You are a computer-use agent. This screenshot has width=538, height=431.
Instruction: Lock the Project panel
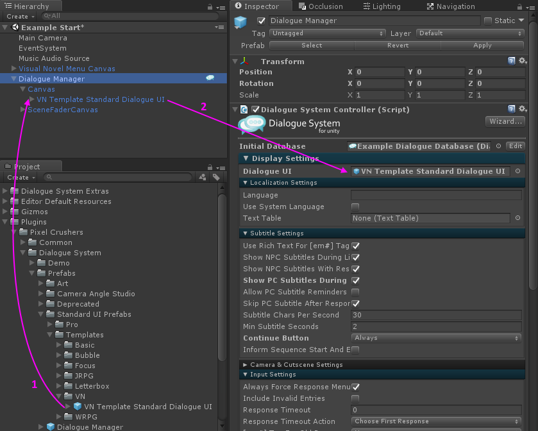click(210, 167)
